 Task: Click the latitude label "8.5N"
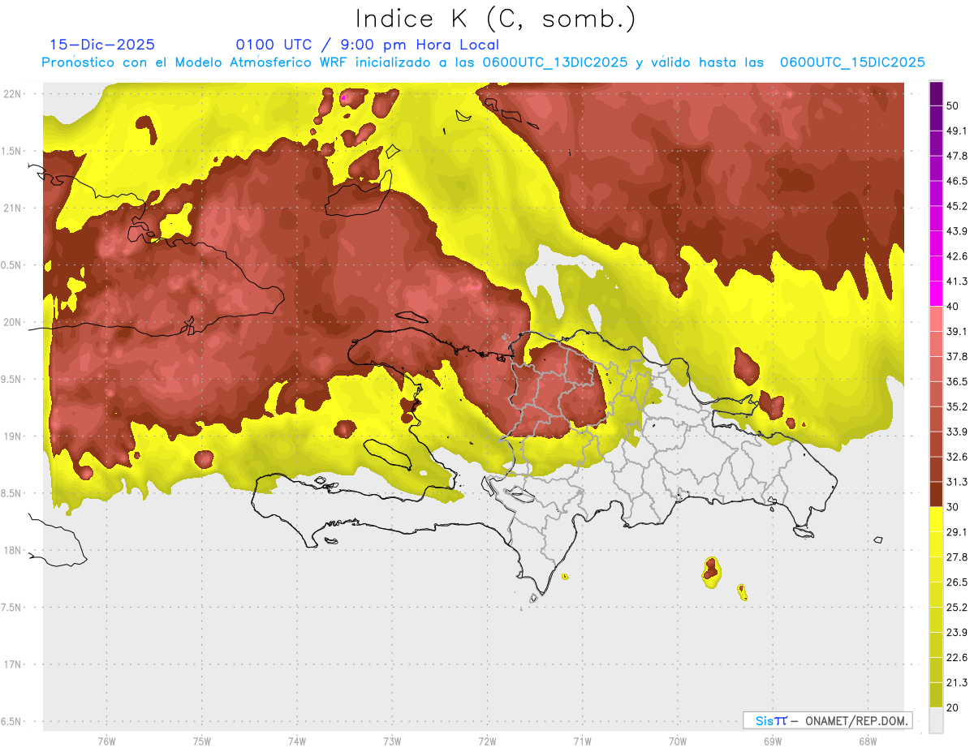tap(11, 493)
